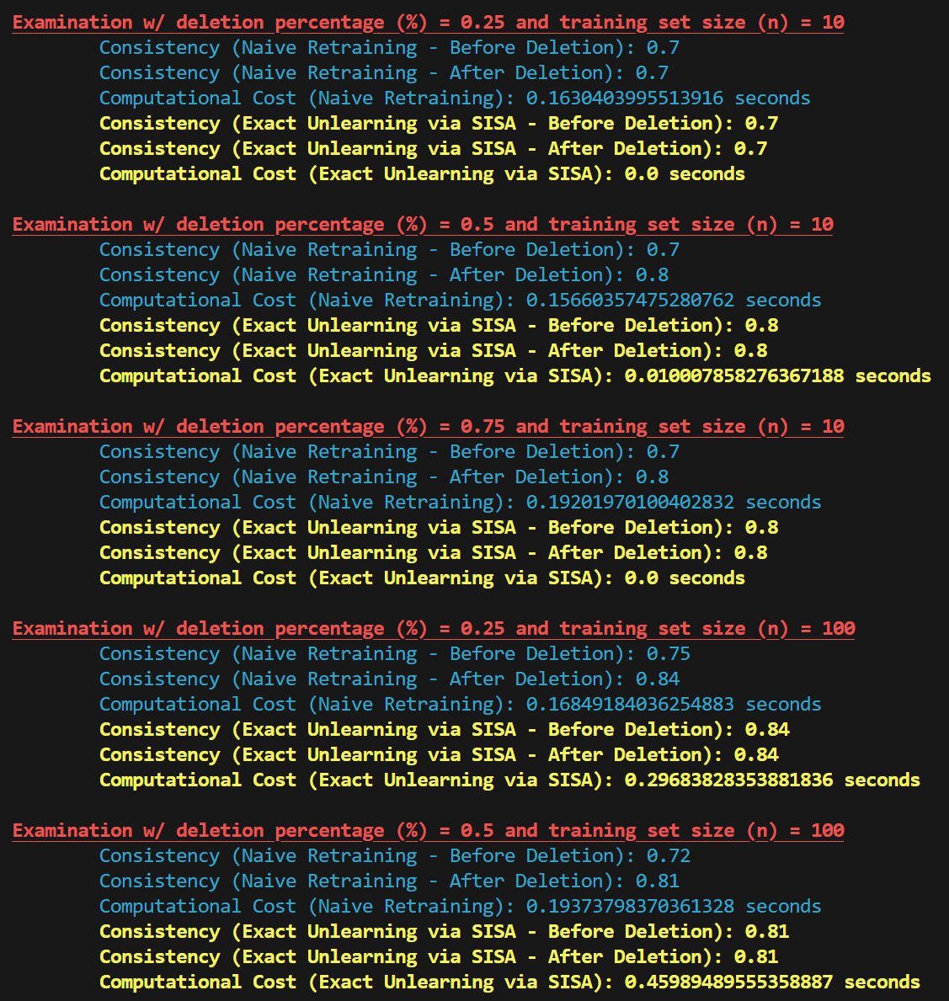
Task: Click the SISA Before Deletion 0.7 consistency line
Action: pyautogui.click(x=439, y=124)
